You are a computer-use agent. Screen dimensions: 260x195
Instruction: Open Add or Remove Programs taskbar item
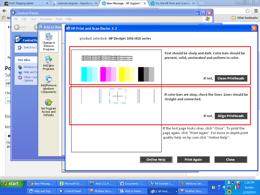pos(133,191)
